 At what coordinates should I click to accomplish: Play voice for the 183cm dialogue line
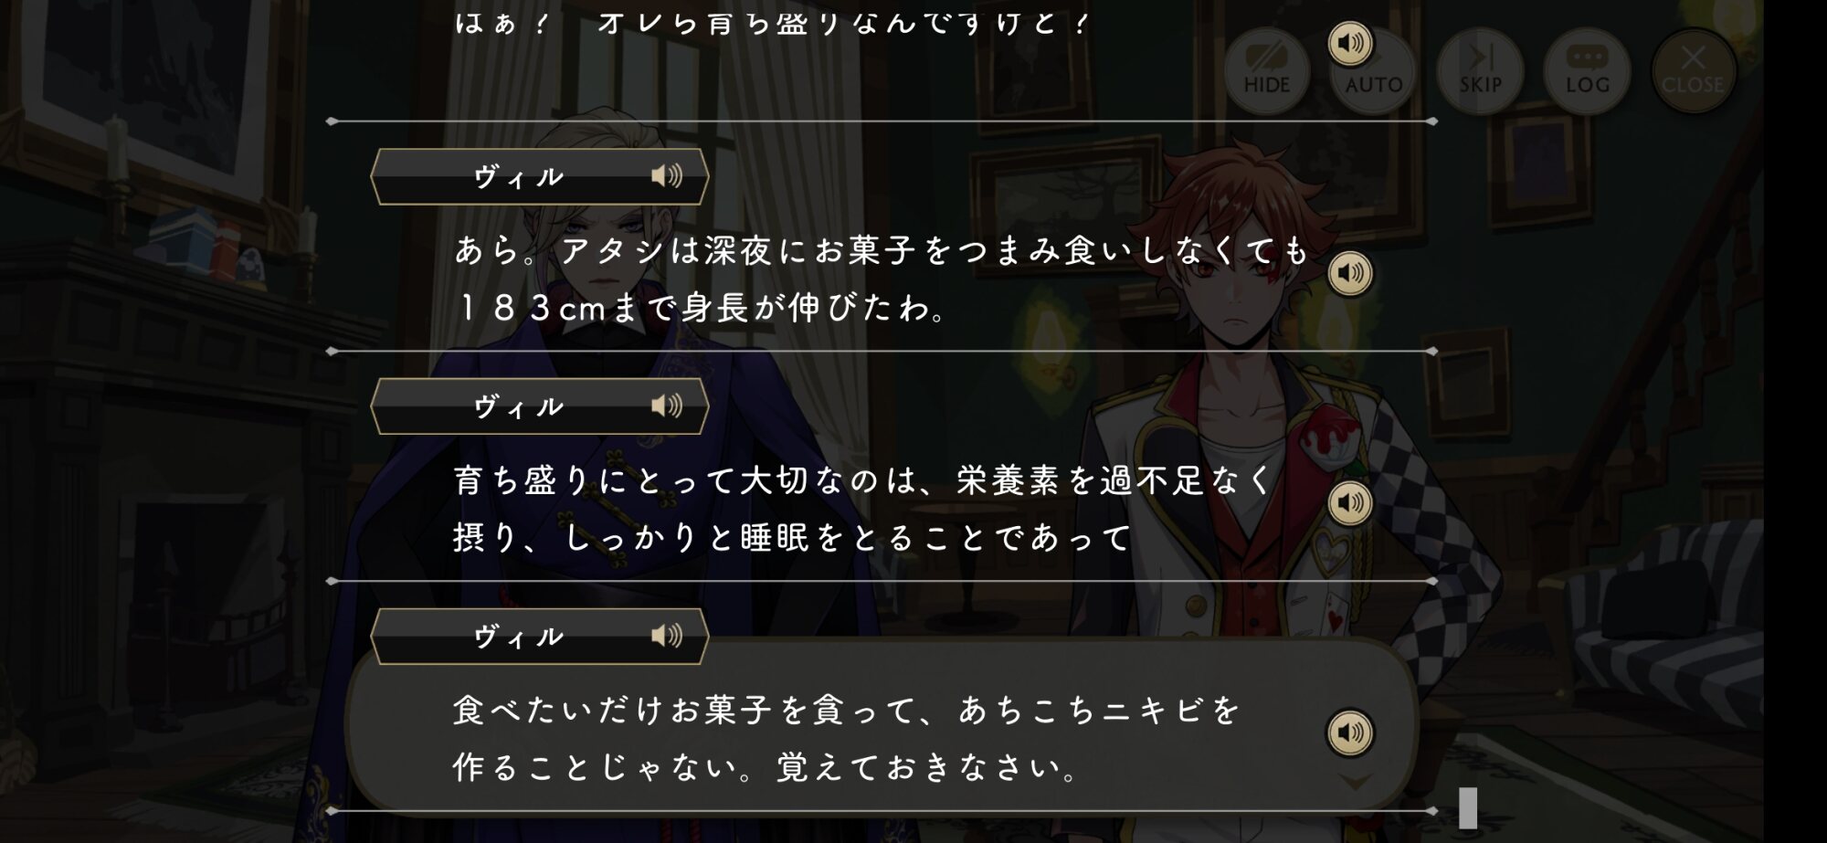(x=1350, y=273)
